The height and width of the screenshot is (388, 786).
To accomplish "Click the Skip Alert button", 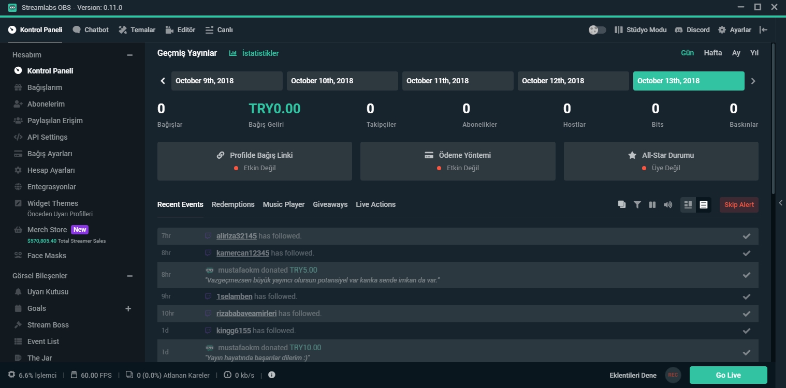I will 739,205.
